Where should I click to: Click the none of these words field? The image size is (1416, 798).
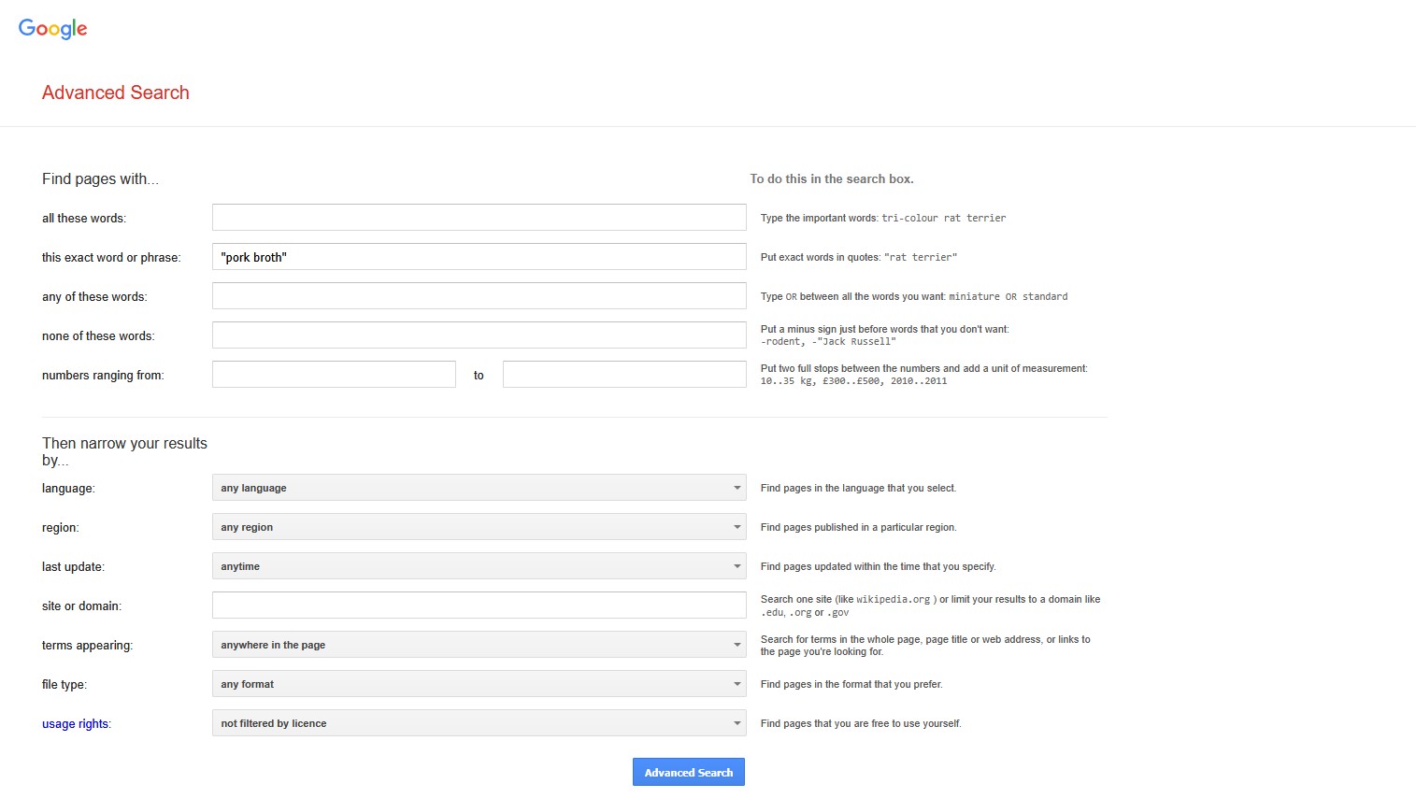click(479, 335)
